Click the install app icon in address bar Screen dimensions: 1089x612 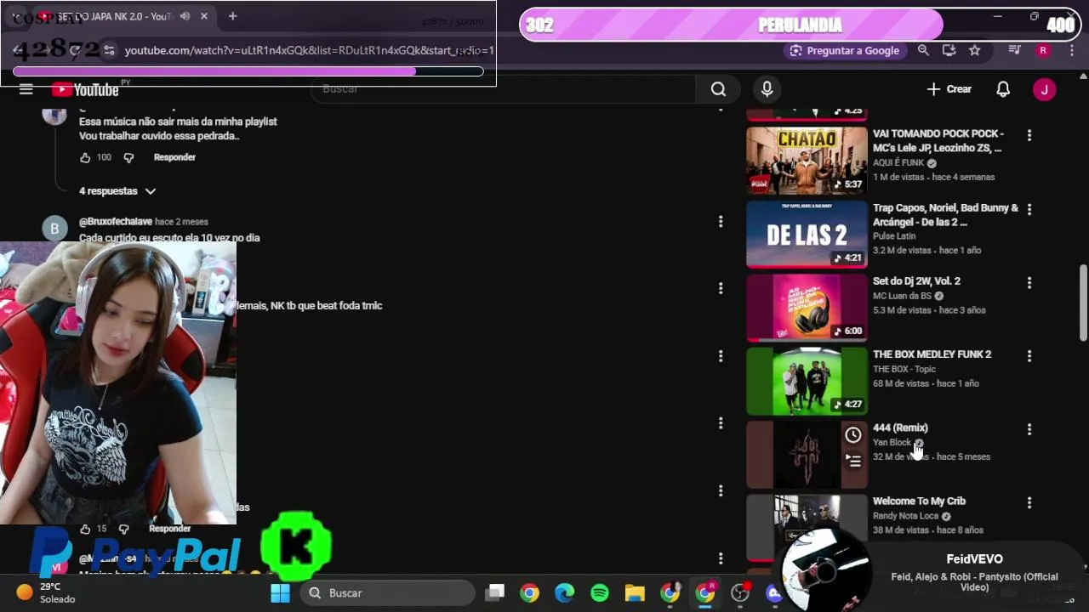tap(949, 50)
